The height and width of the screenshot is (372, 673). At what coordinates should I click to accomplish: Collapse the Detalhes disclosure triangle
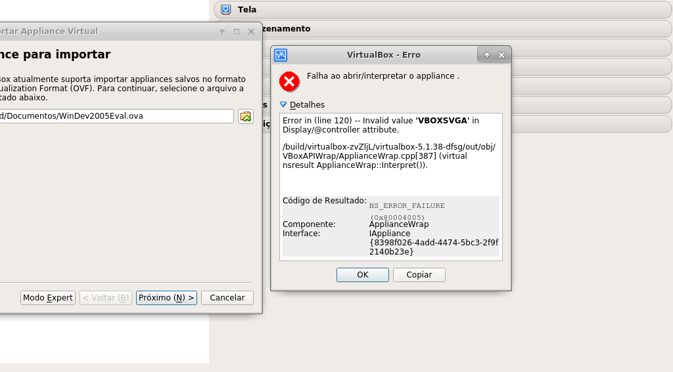tap(284, 104)
